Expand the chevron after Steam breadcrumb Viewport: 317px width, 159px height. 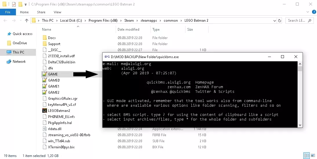point(137,21)
